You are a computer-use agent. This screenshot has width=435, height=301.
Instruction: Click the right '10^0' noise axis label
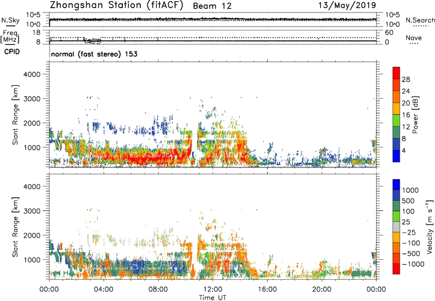(x=392, y=24)
